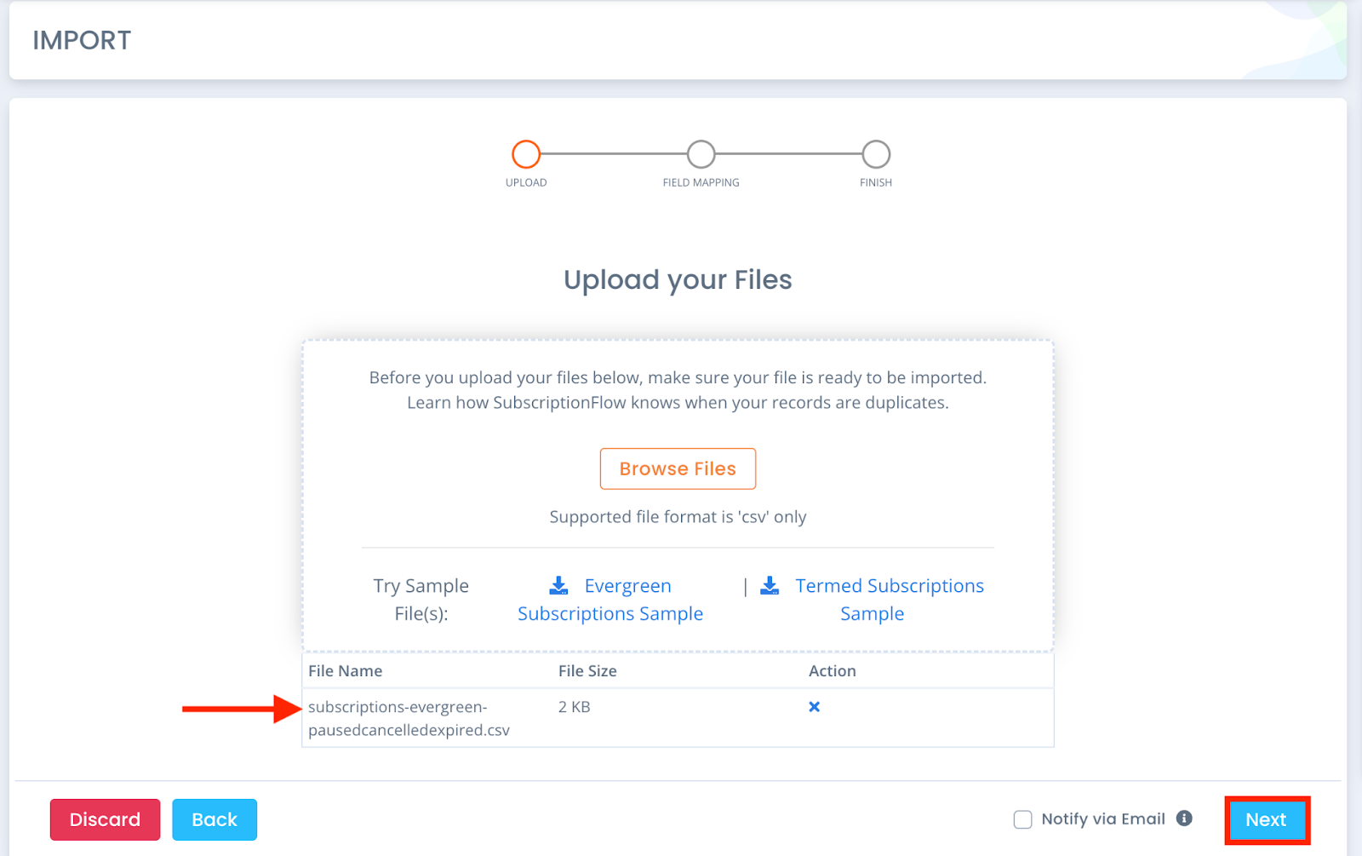
Task: Click the FINISH step label
Action: click(x=876, y=182)
